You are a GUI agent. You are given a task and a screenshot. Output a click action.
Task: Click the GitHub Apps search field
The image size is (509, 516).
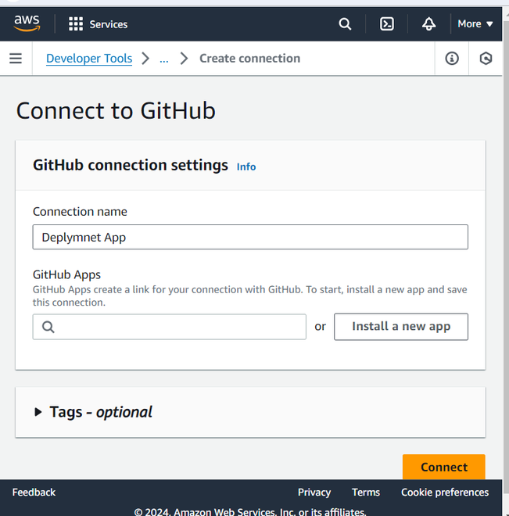(x=170, y=327)
